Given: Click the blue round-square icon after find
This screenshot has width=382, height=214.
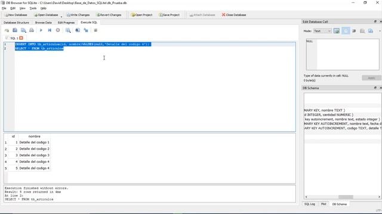Looking at the screenshot, I should pyautogui.click(x=78, y=30).
